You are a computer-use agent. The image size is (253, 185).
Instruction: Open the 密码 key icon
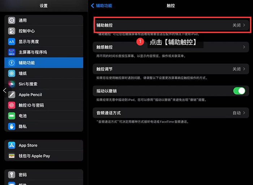click(12, 175)
